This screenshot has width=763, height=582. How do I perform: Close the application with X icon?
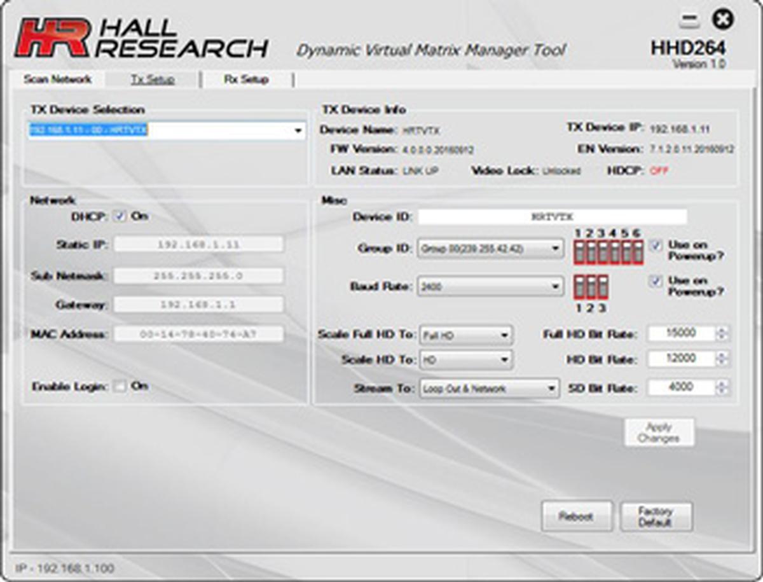pos(722,20)
